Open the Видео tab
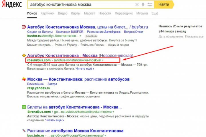The height and width of the screenshot is (137, 206). click(x=63, y=13)
